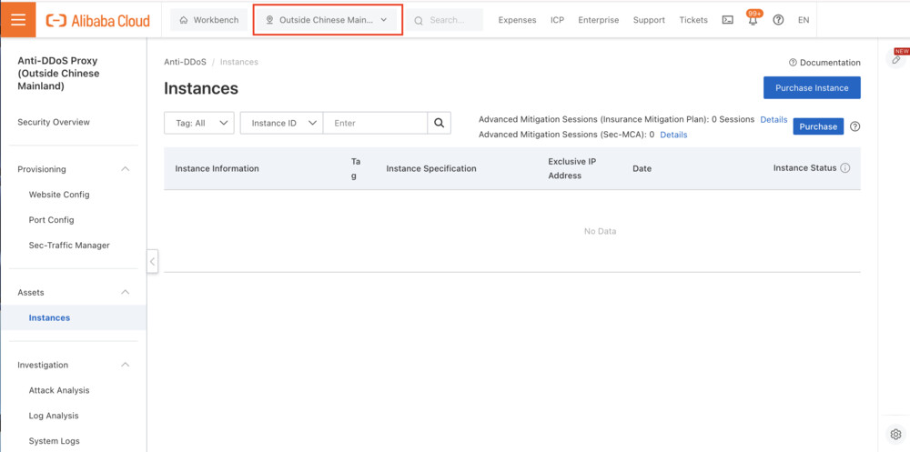Open System Logs in sidebar
This screenshot has width=910, height=452.
pos(54,441)
